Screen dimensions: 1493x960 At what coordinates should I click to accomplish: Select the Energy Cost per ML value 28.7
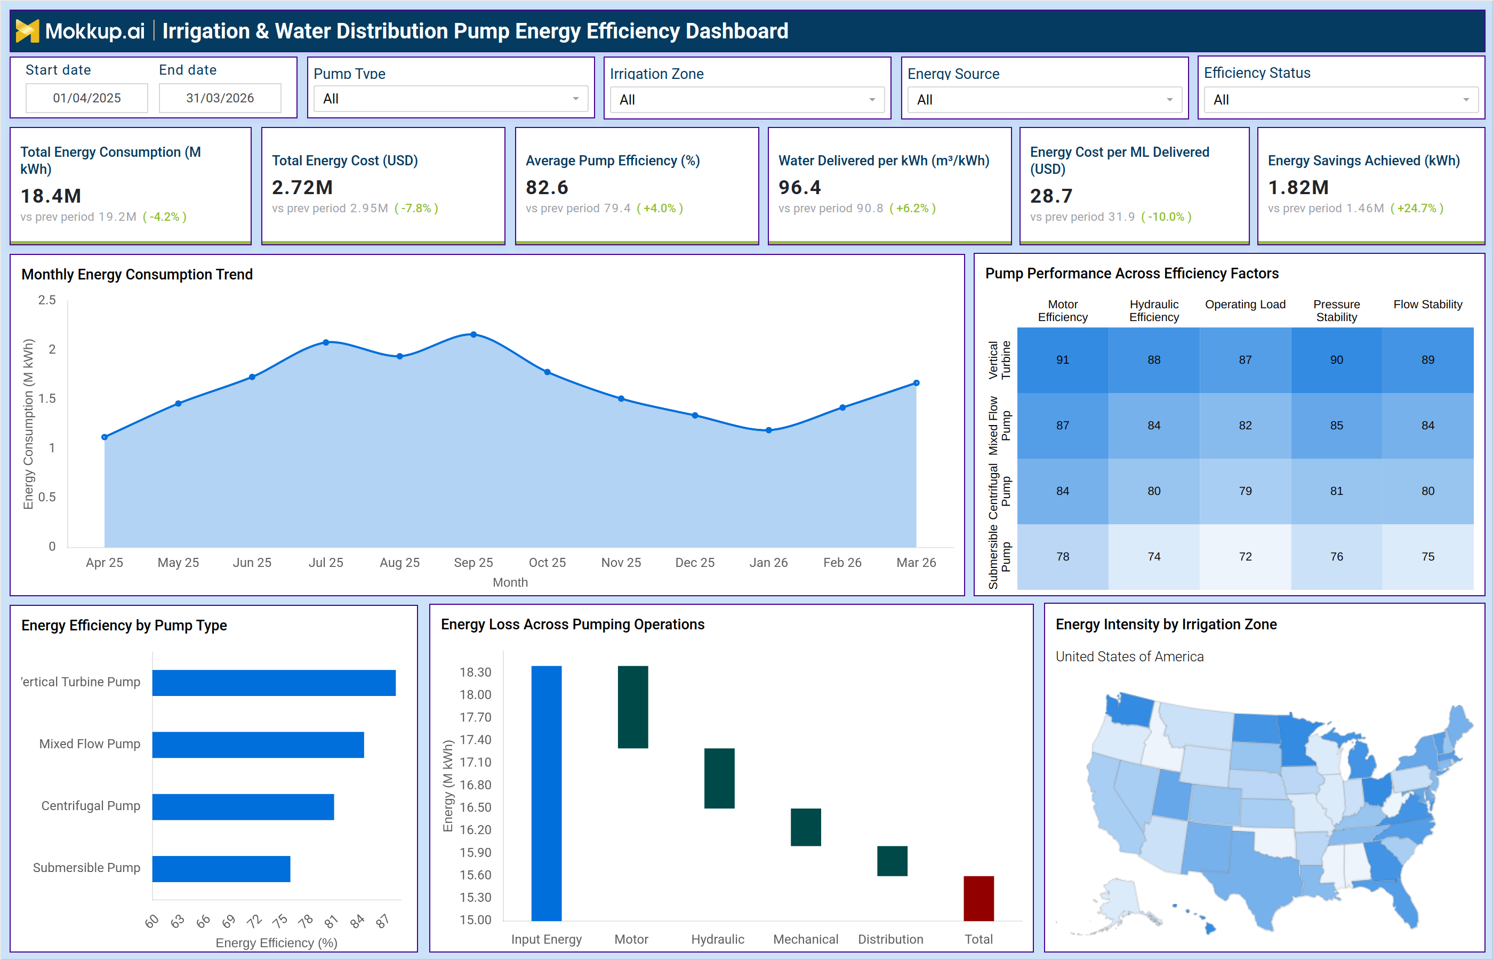click(1051, 196)
